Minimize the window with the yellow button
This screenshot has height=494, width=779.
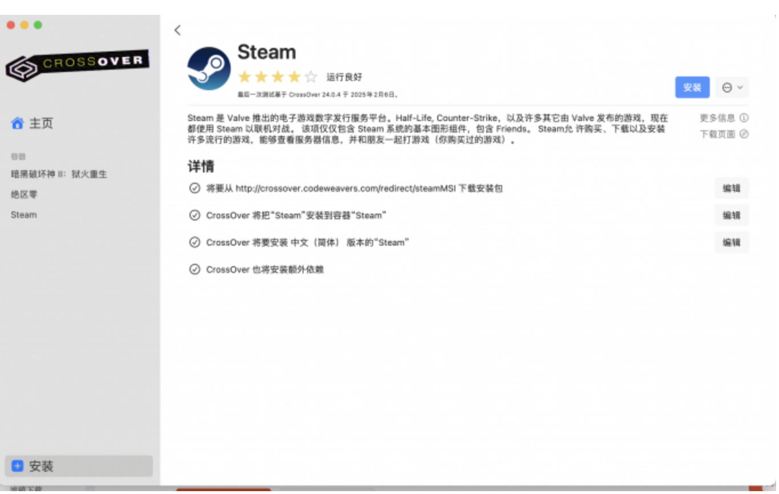[x=24, y=25]
